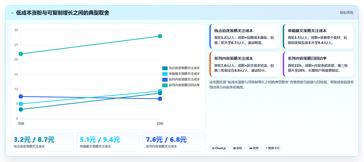Click 单篇爆文策略关注成本 caption under the 5.1元 stat
364x162 pixels.
click(x=95, y=146)
